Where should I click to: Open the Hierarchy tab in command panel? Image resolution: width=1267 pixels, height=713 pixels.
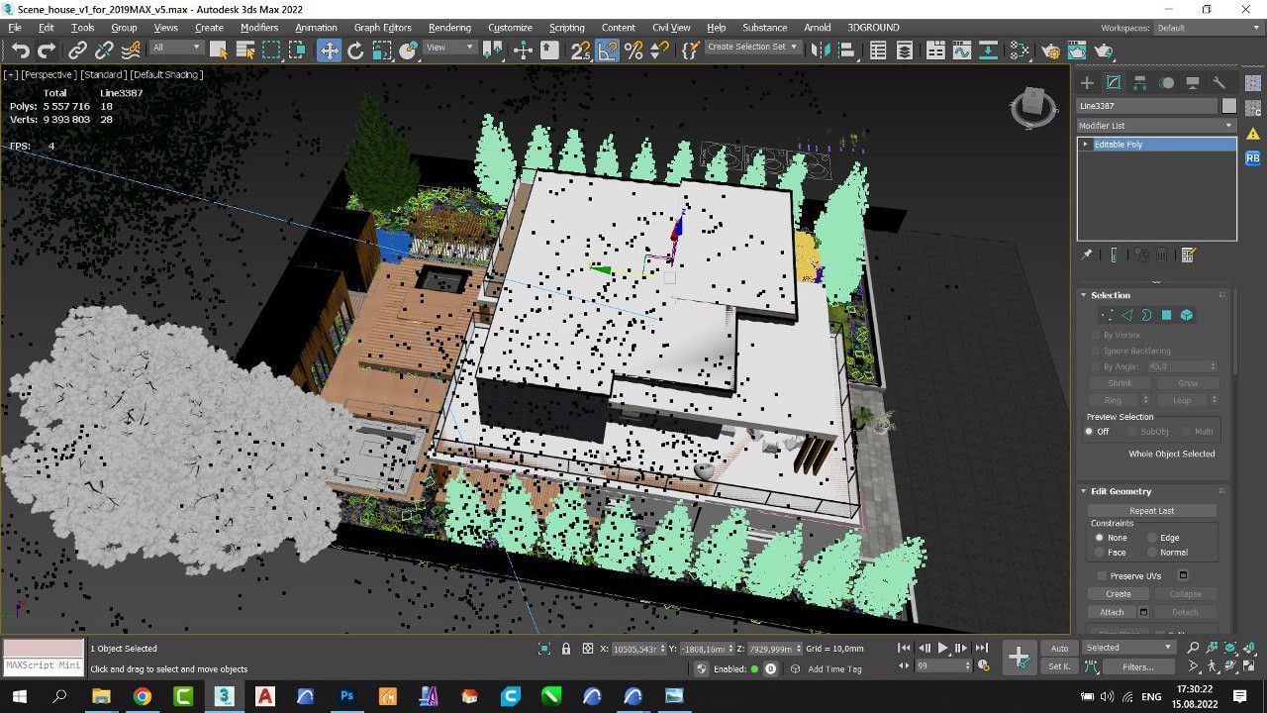click(1140, 83)
